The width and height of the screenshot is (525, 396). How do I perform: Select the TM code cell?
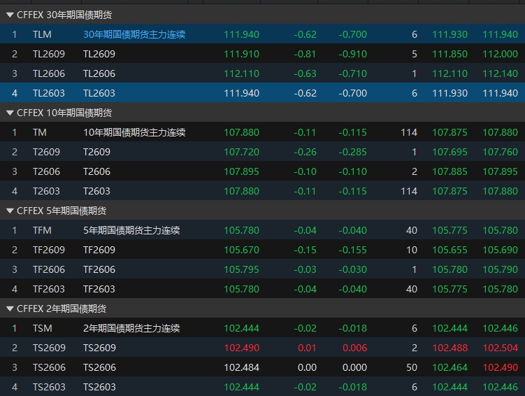pyautogui.click(x=40, y=132)
